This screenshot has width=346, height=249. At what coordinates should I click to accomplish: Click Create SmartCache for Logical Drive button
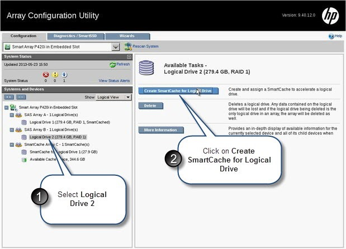pyautogui.click(x=178, y=91)
